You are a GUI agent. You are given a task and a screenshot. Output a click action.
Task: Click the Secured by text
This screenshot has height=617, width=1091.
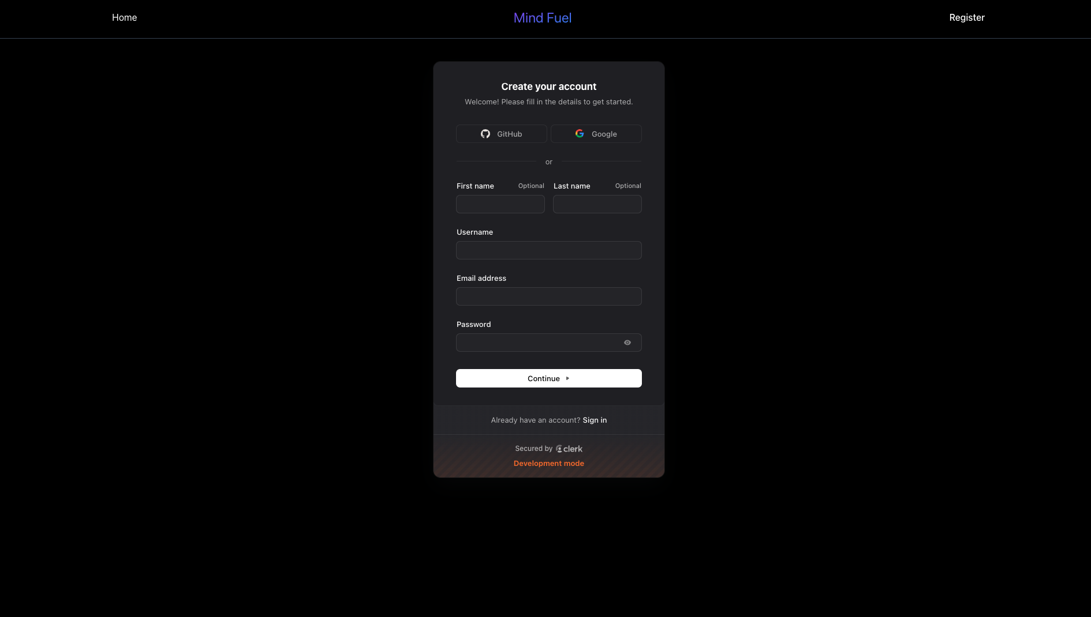click(533, 449)
